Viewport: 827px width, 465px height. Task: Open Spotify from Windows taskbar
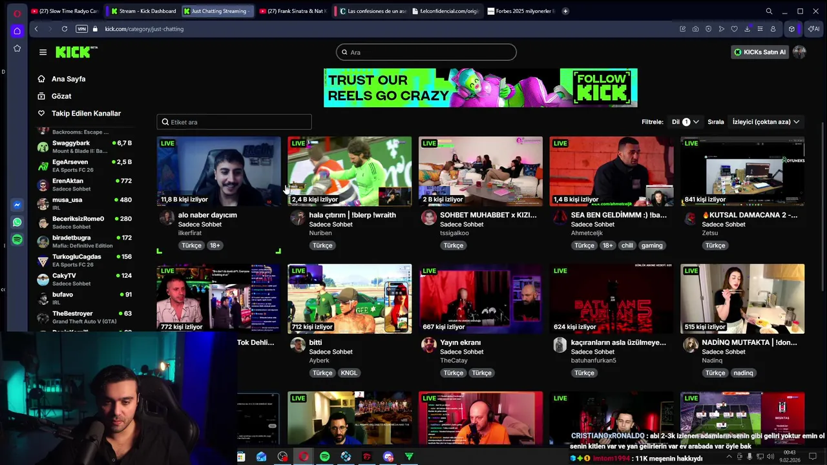(324, 457)
